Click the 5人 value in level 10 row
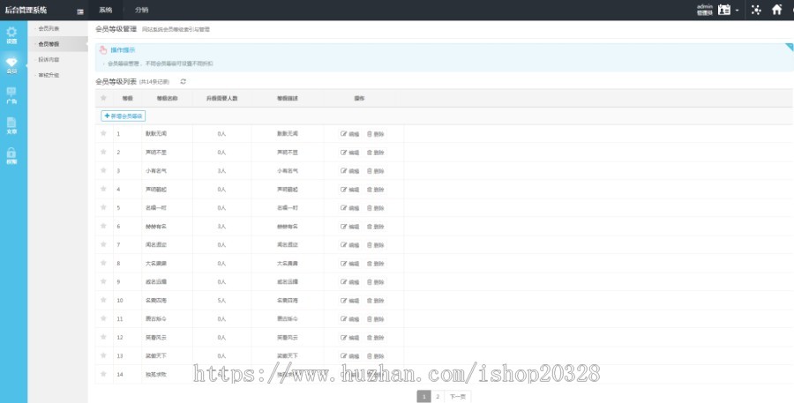This screenshot has height=403, width=794. [x=221, y=301]
